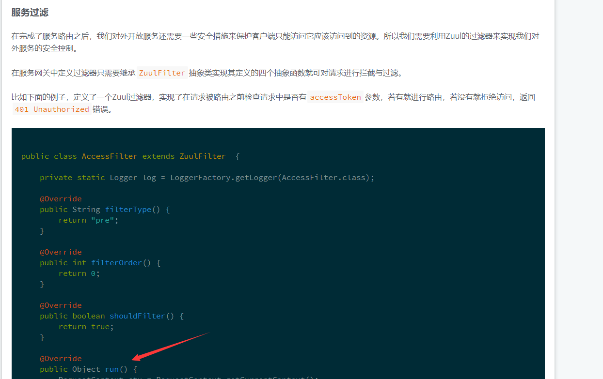Click @Override above the run method
The width and height of the screenshot is (603, 379).
[x=61, y=359]
